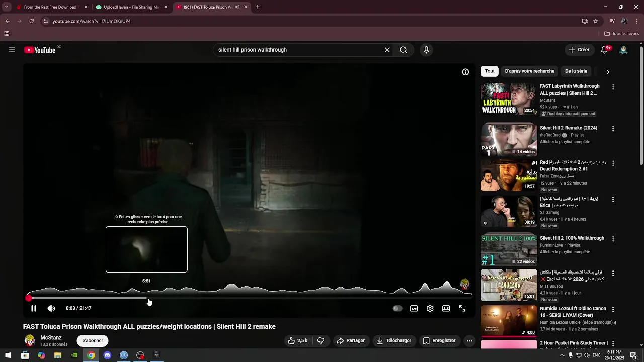Viewport: 644px width, 362px height.
Task: Open options for 2 Hour Pastel Pink Study Timer
Action: [x=613, y=344]
